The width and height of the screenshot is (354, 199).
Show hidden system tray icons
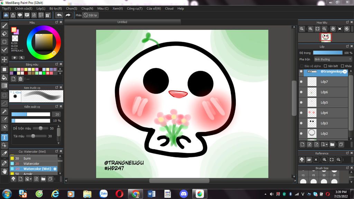265,194
